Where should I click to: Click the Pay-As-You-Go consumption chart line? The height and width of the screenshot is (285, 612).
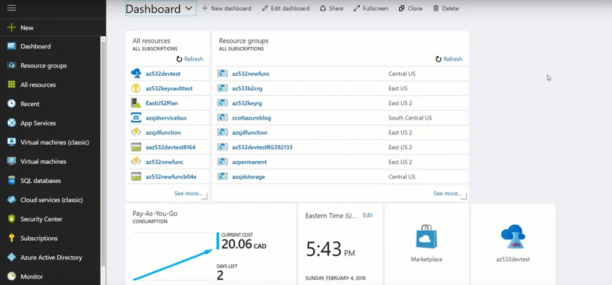[172, 265]
